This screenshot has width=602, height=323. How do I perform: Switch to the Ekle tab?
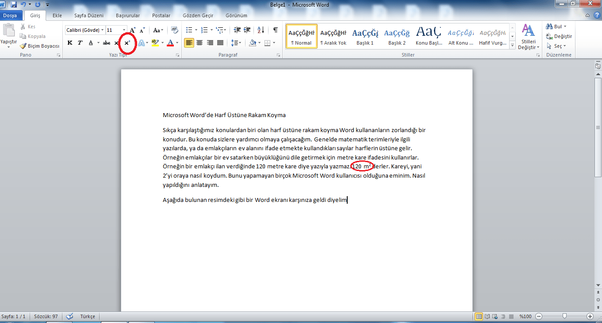[57, 15]
